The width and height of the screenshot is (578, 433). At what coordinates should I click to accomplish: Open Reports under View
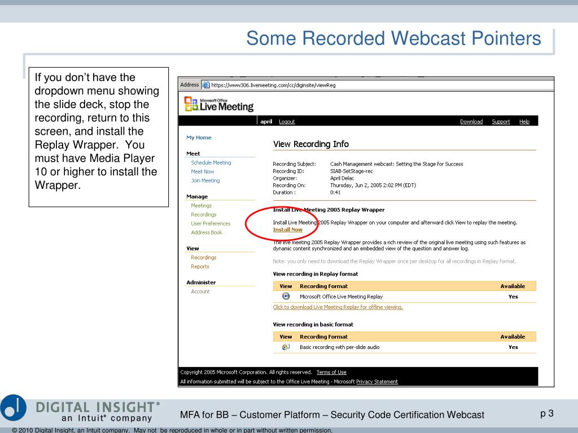(x=200, y=266)
